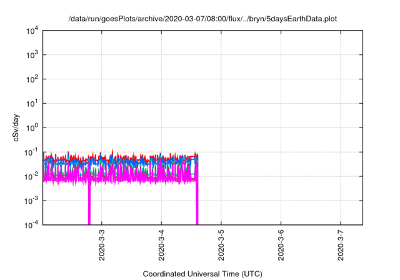
Task: Click the 10^2 y-axis tick label
Action: pos(32,79)
